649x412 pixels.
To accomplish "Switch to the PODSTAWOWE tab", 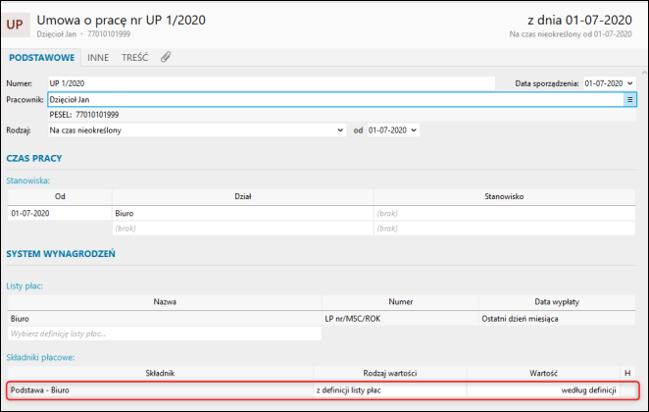I will (x=42, y=58).
